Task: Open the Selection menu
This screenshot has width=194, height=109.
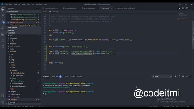Action: tap(17, 4)
